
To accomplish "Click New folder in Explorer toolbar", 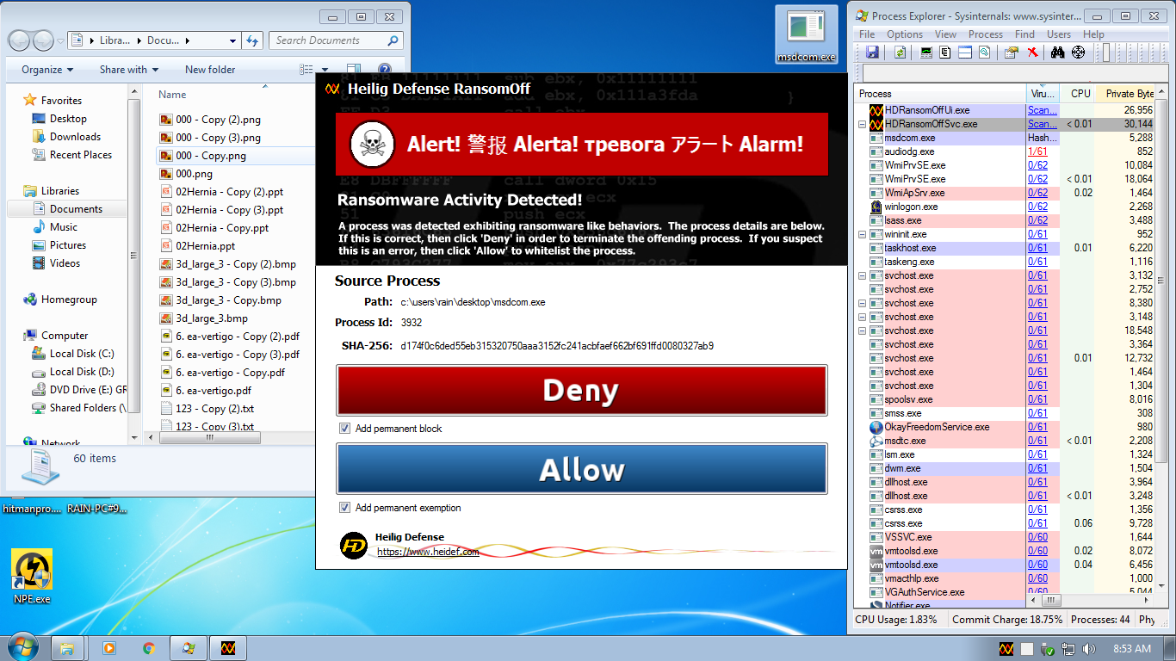I will (210, 70).
